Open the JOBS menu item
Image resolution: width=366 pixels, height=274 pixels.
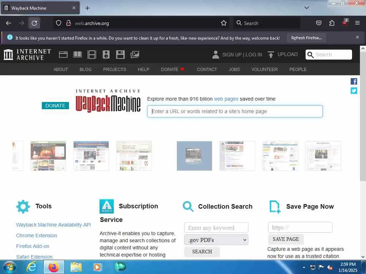[x=234, y=70]
